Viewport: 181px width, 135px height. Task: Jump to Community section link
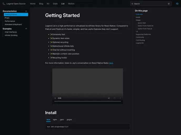coord(140,37)
